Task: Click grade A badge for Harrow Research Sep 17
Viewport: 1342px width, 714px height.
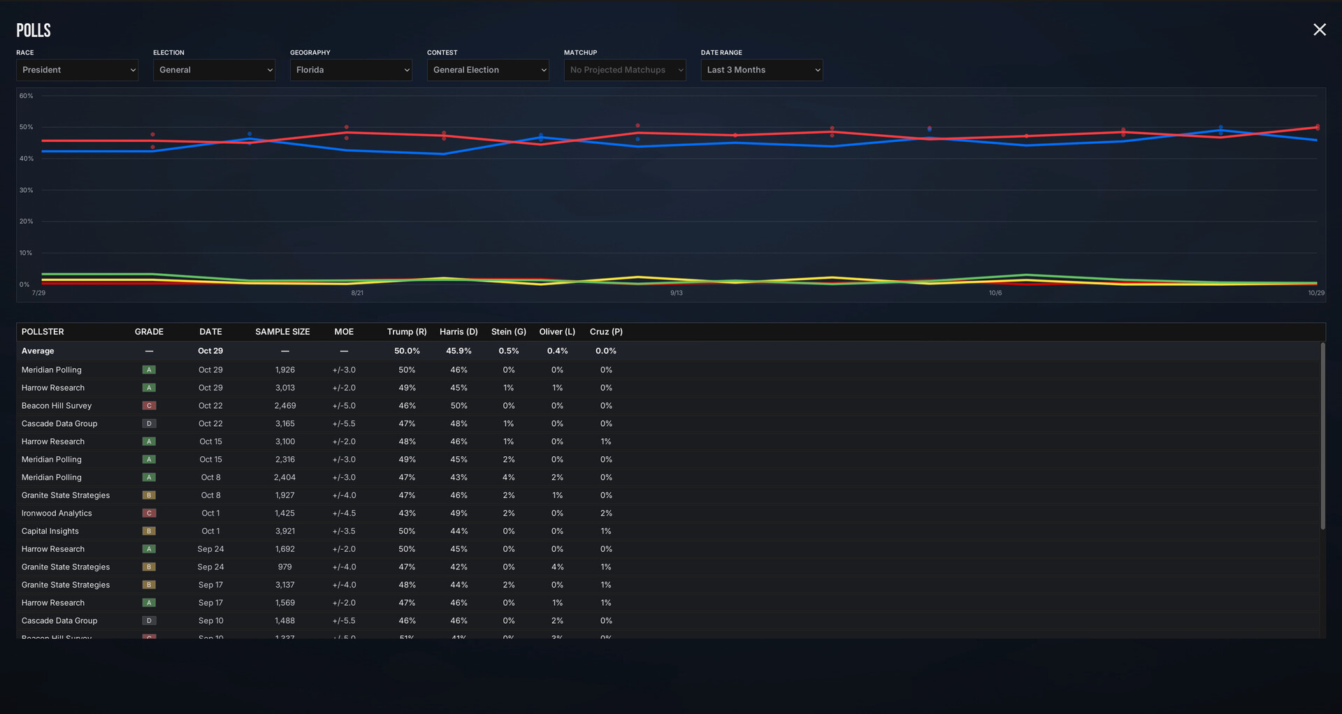Action: point(149,603)
